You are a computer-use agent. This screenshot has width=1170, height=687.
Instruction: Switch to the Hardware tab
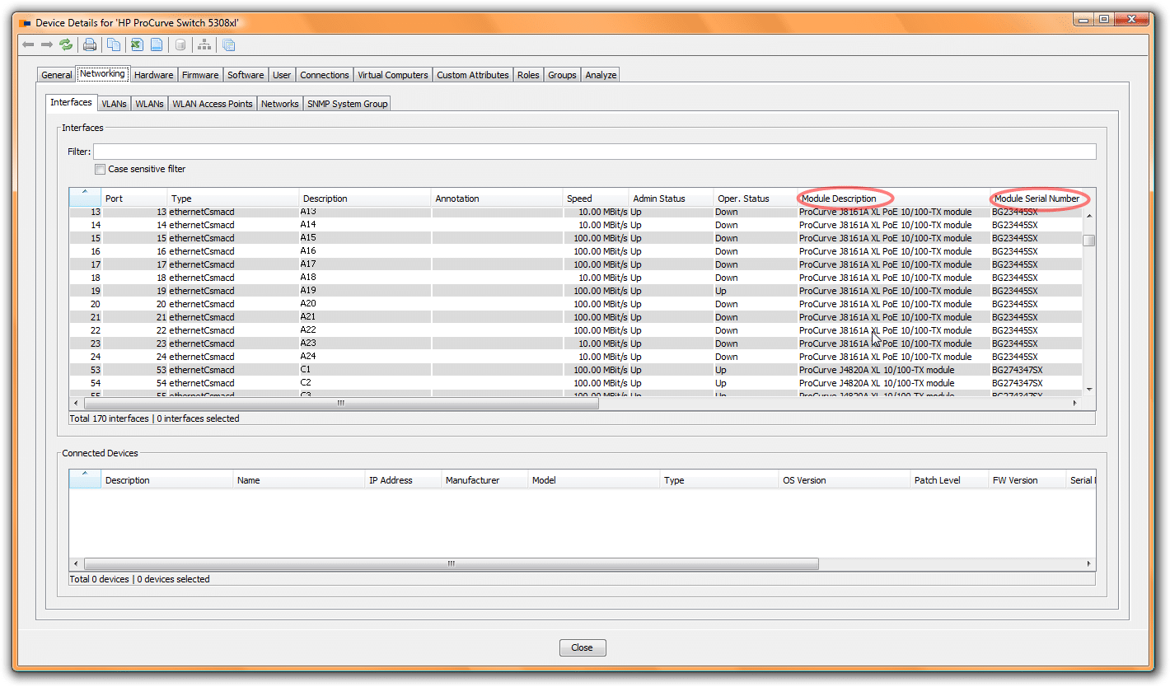tap(153, 75)
